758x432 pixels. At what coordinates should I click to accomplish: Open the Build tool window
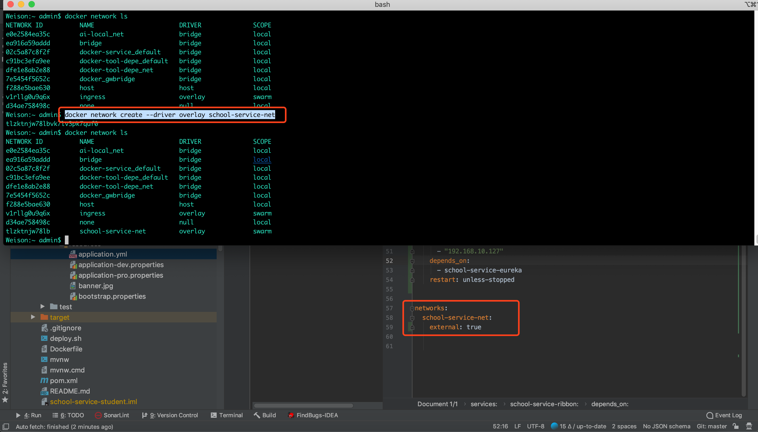click(265, 415)
